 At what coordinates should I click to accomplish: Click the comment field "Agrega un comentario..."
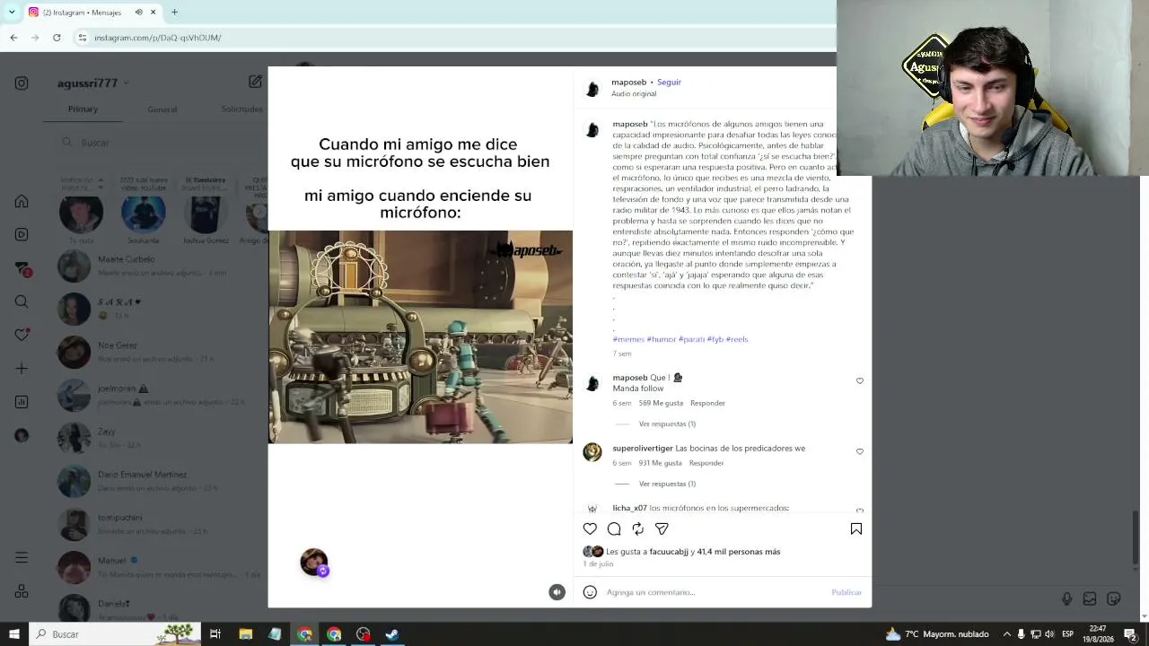coord(714,592)
